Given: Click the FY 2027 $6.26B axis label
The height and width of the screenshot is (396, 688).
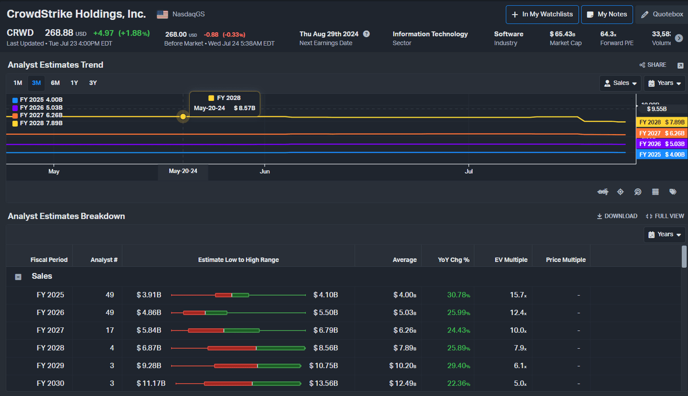Looking at the screenshot, I should pos(661,133).
